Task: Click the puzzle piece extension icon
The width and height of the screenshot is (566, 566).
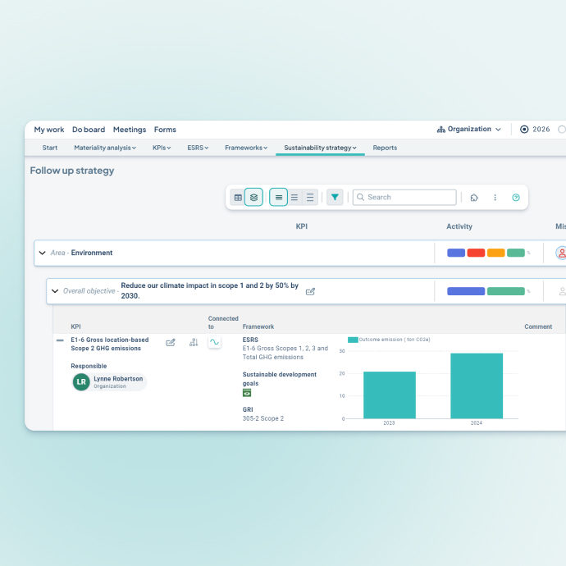Action: (474, 198)
